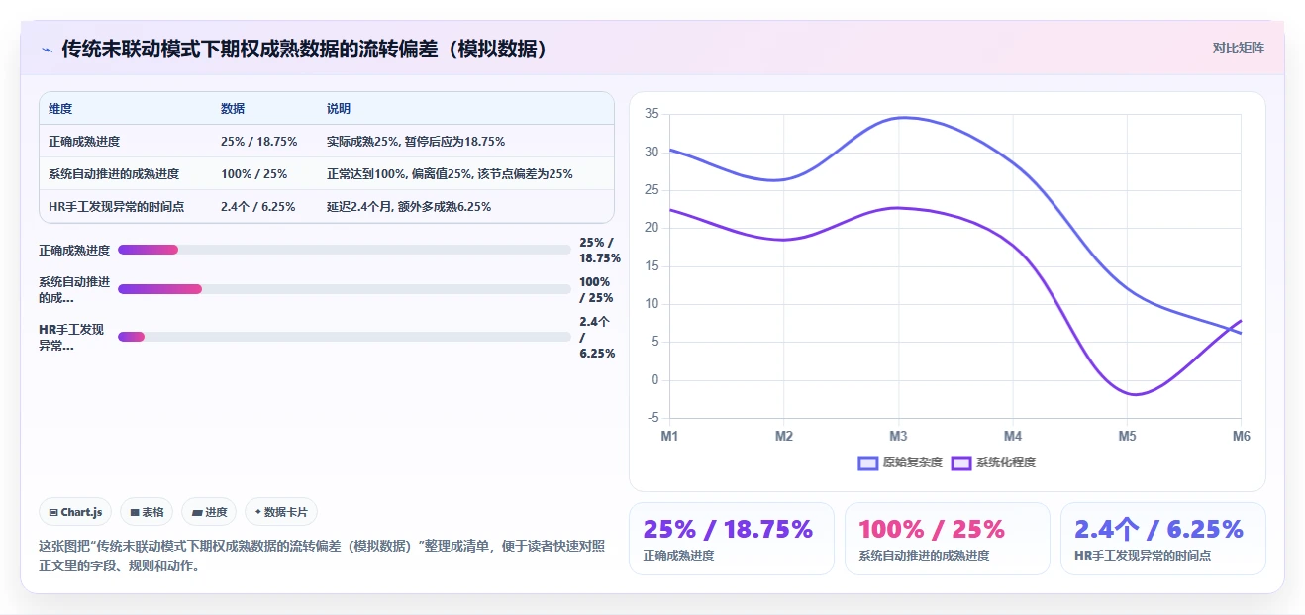
Task: Click the 正确成熟进度 progress bar
Action: pyautogui.click(x=344, y=250)
